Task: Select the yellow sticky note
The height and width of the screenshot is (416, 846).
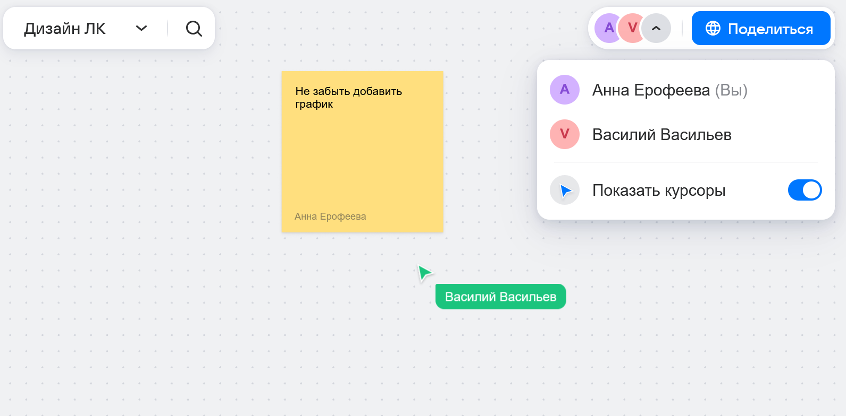Action: pos(362,159)
